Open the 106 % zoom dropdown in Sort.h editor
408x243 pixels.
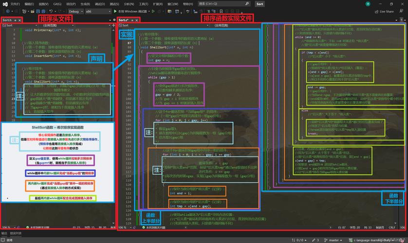click(x=9, y=227)
